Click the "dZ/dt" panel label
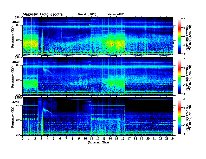 click(x=16, y=102)
